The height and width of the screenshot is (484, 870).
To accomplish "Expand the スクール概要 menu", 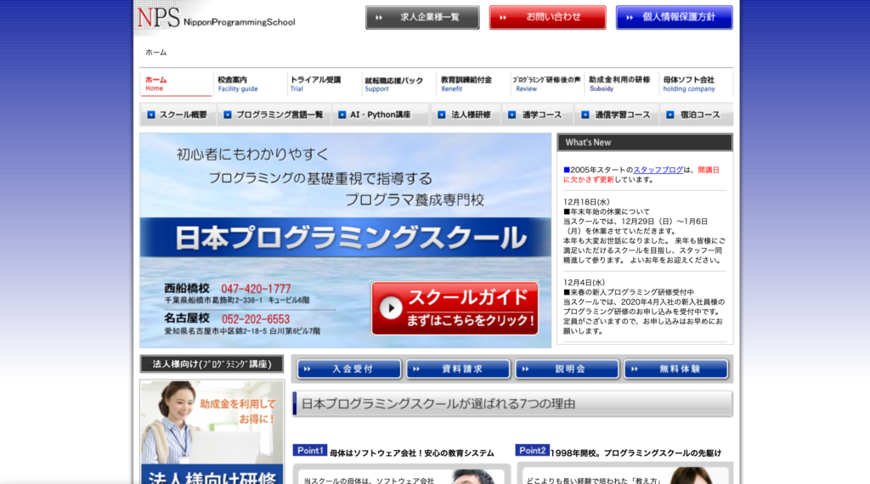I will pos(178,115).
